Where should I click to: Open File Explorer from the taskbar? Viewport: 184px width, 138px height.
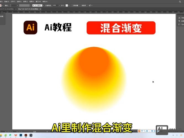tap(1, 135)
